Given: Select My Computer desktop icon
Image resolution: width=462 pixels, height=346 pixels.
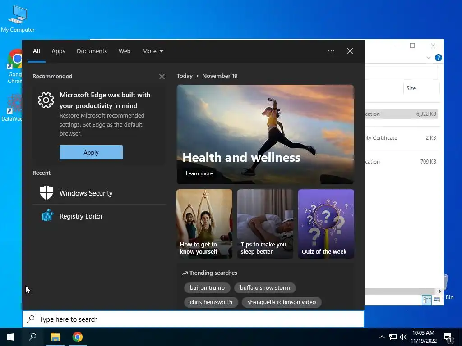Looking at the screenshot, I should pos(18,18).
